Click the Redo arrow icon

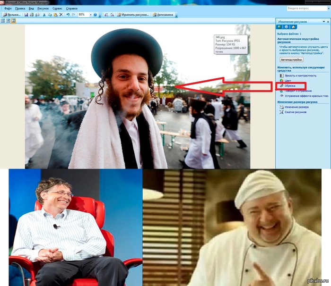point(73,15)
